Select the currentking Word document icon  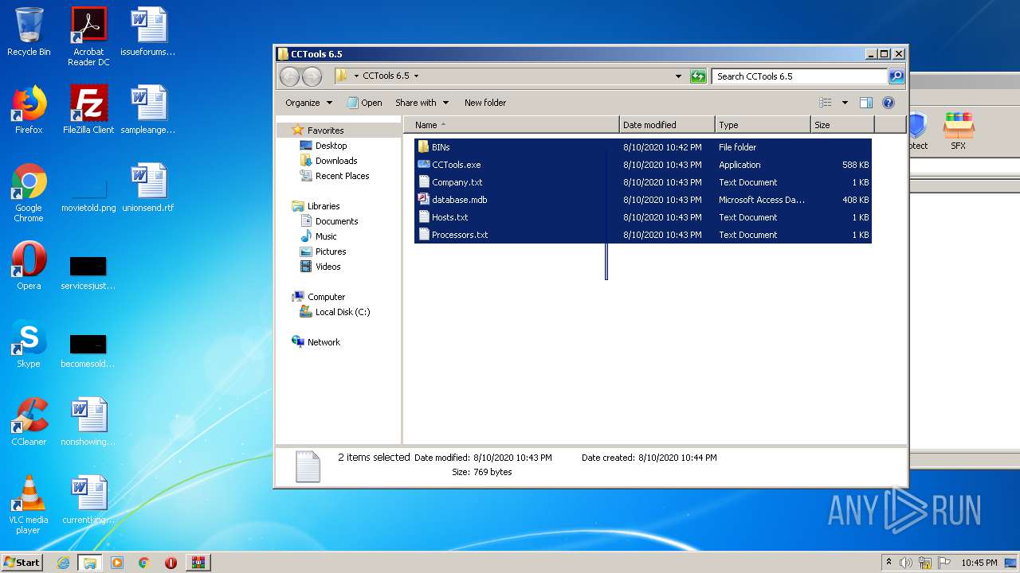88,500
